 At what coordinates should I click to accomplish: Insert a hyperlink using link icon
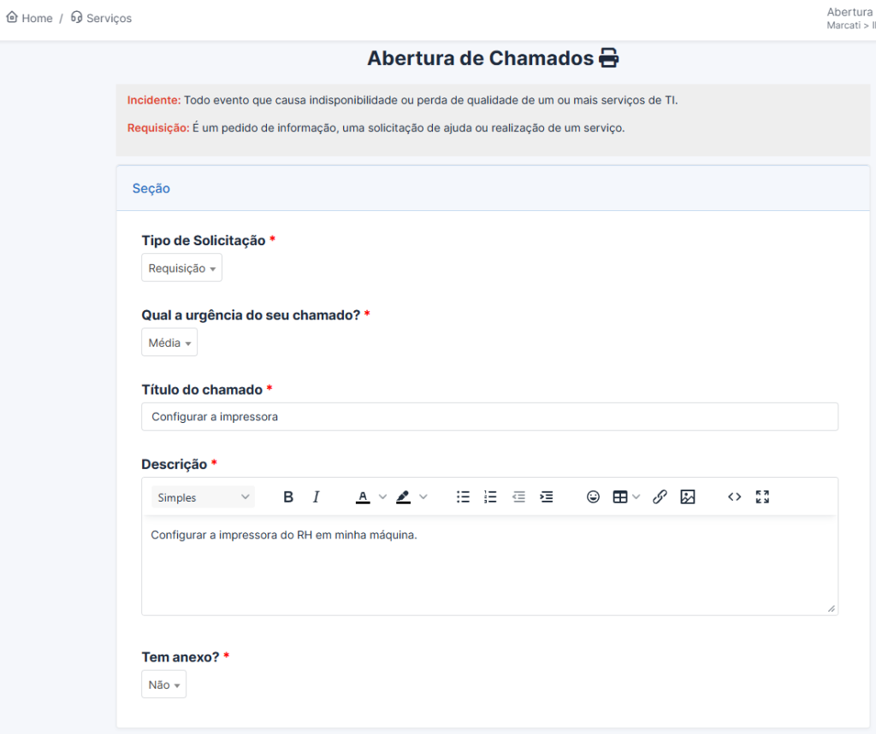coord(660,497)
